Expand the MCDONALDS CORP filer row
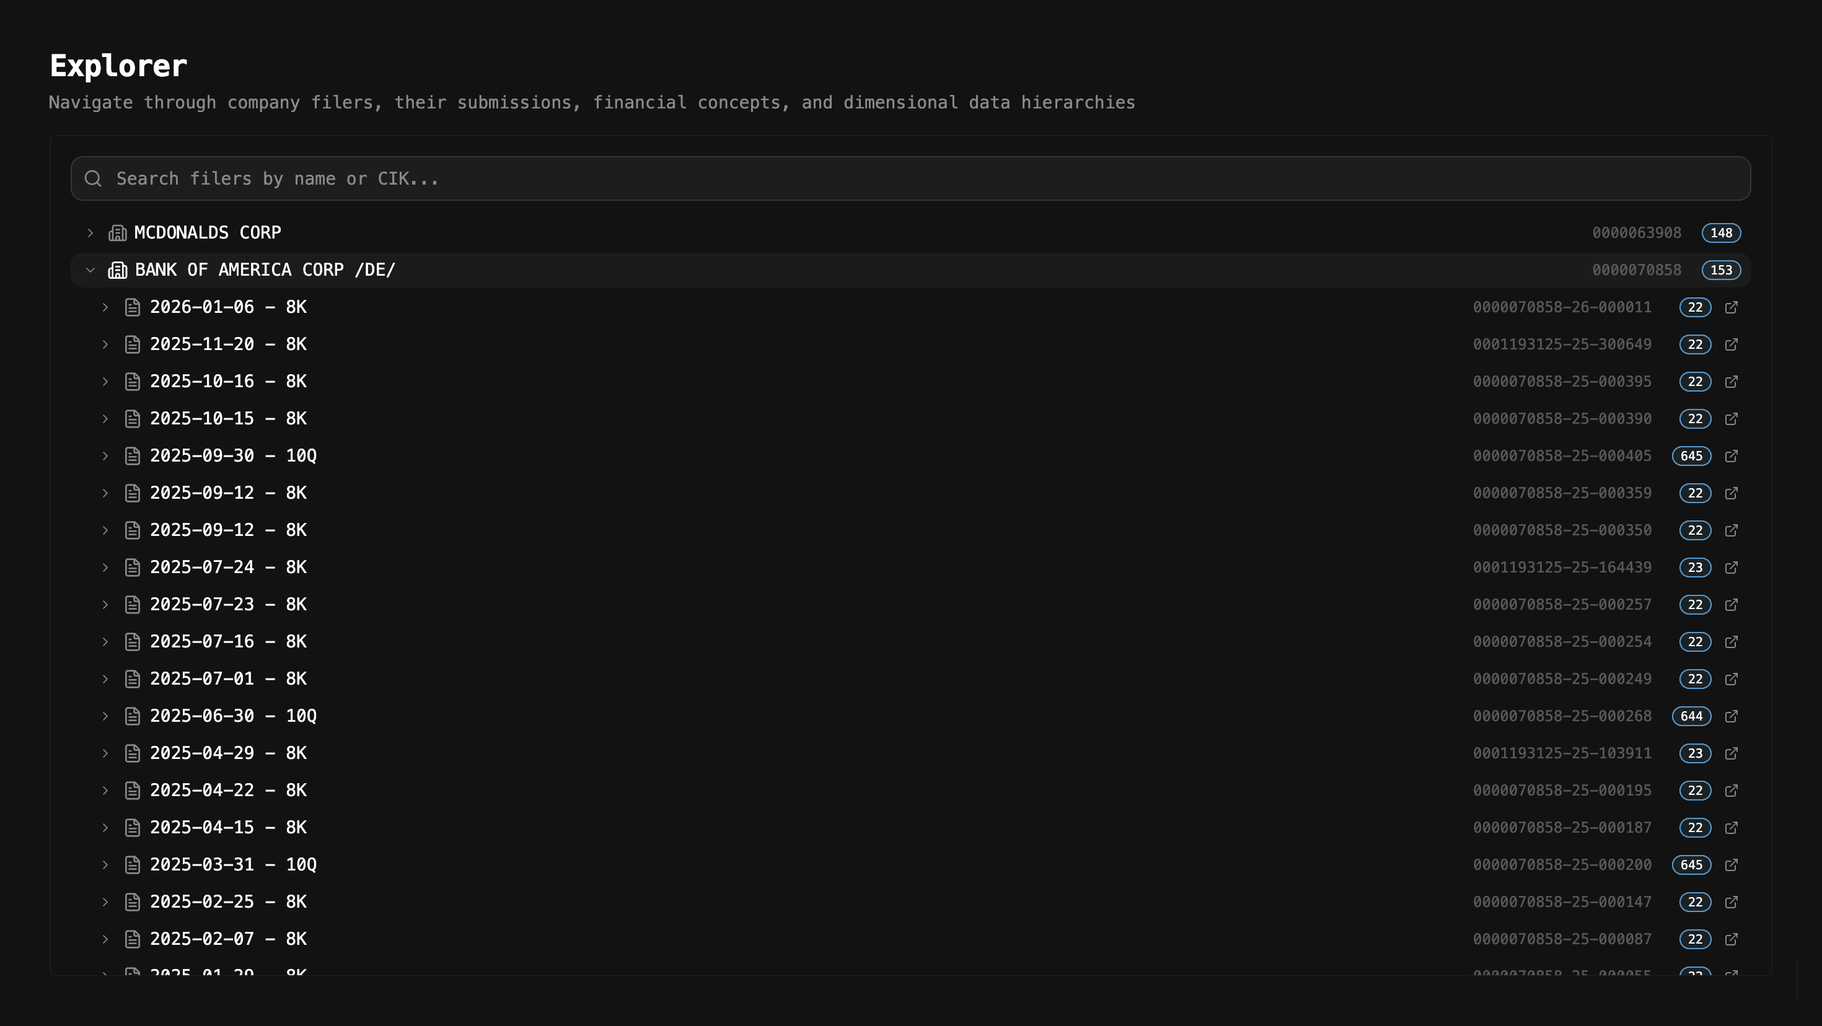The height and width of the screenshot is (1026, 1822). coord(90,232)
